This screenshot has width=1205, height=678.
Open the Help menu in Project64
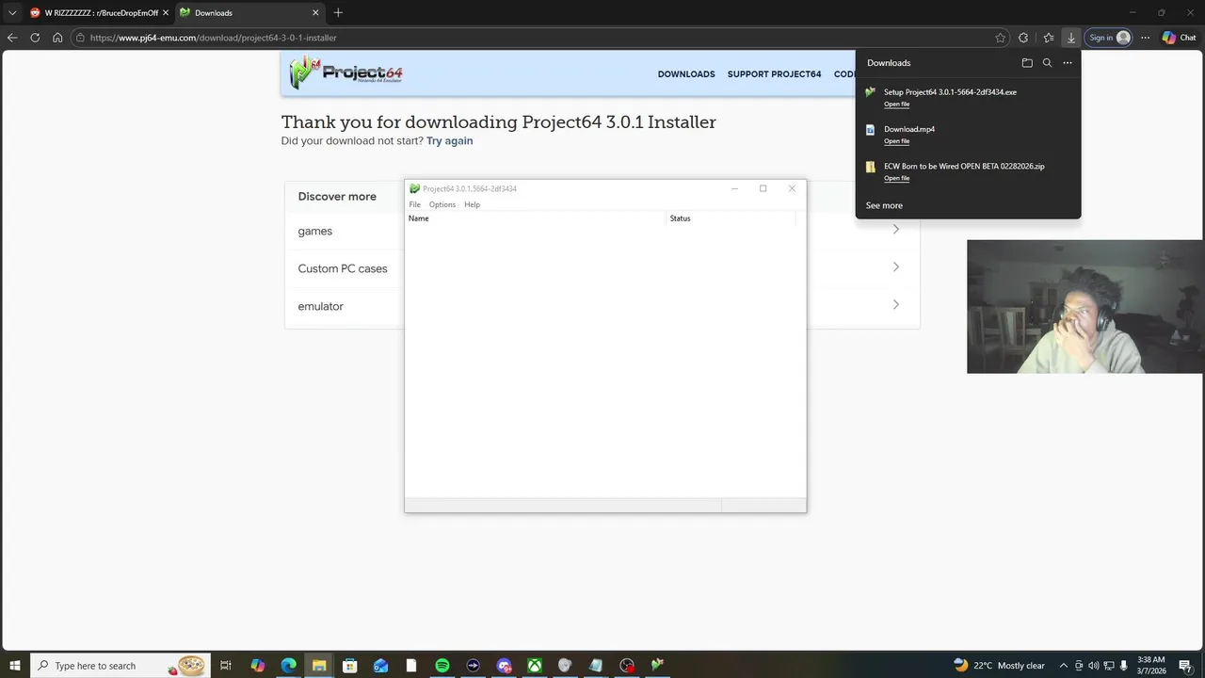tap(472, 204)
